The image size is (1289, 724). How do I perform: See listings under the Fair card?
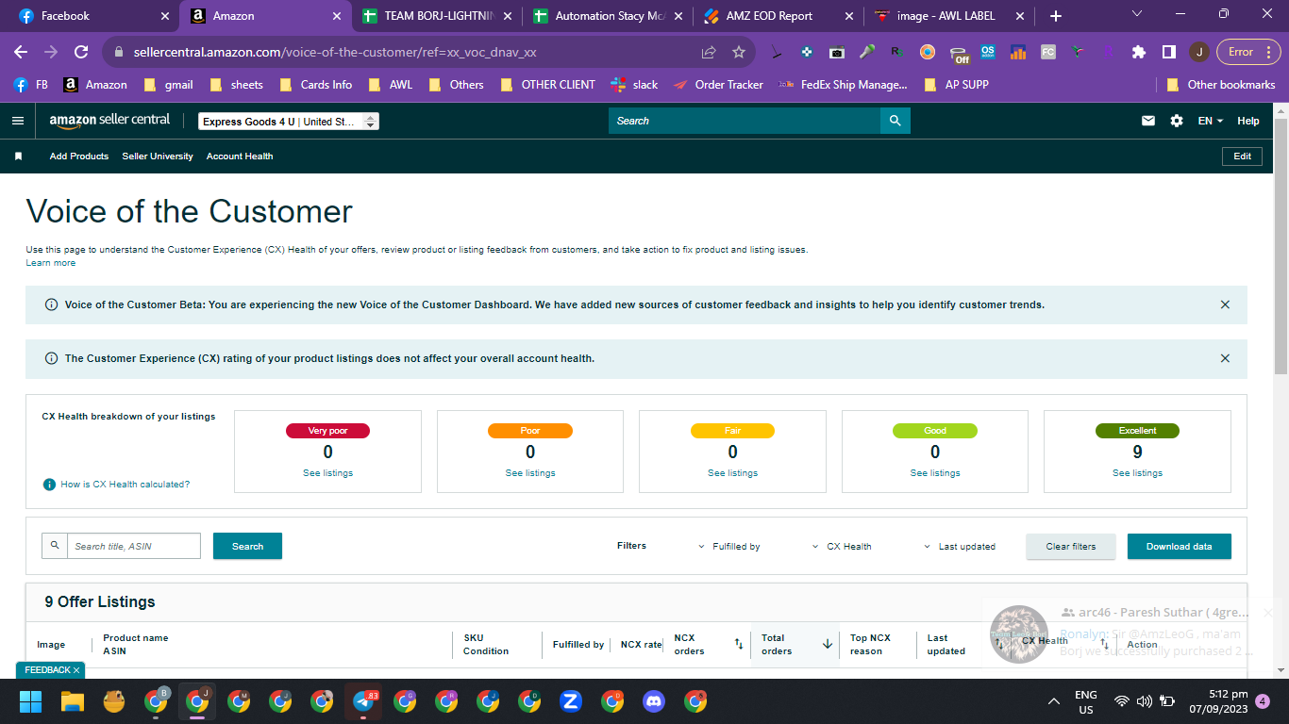point(732,473)
